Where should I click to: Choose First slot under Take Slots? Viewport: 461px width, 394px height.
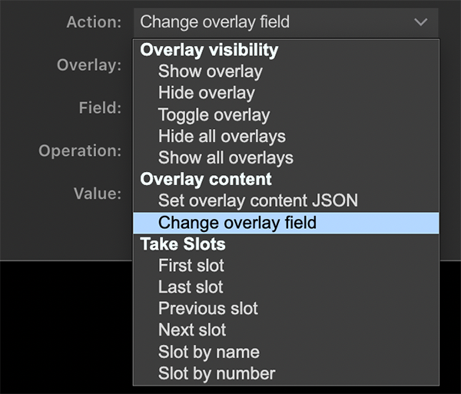[191, 266]
